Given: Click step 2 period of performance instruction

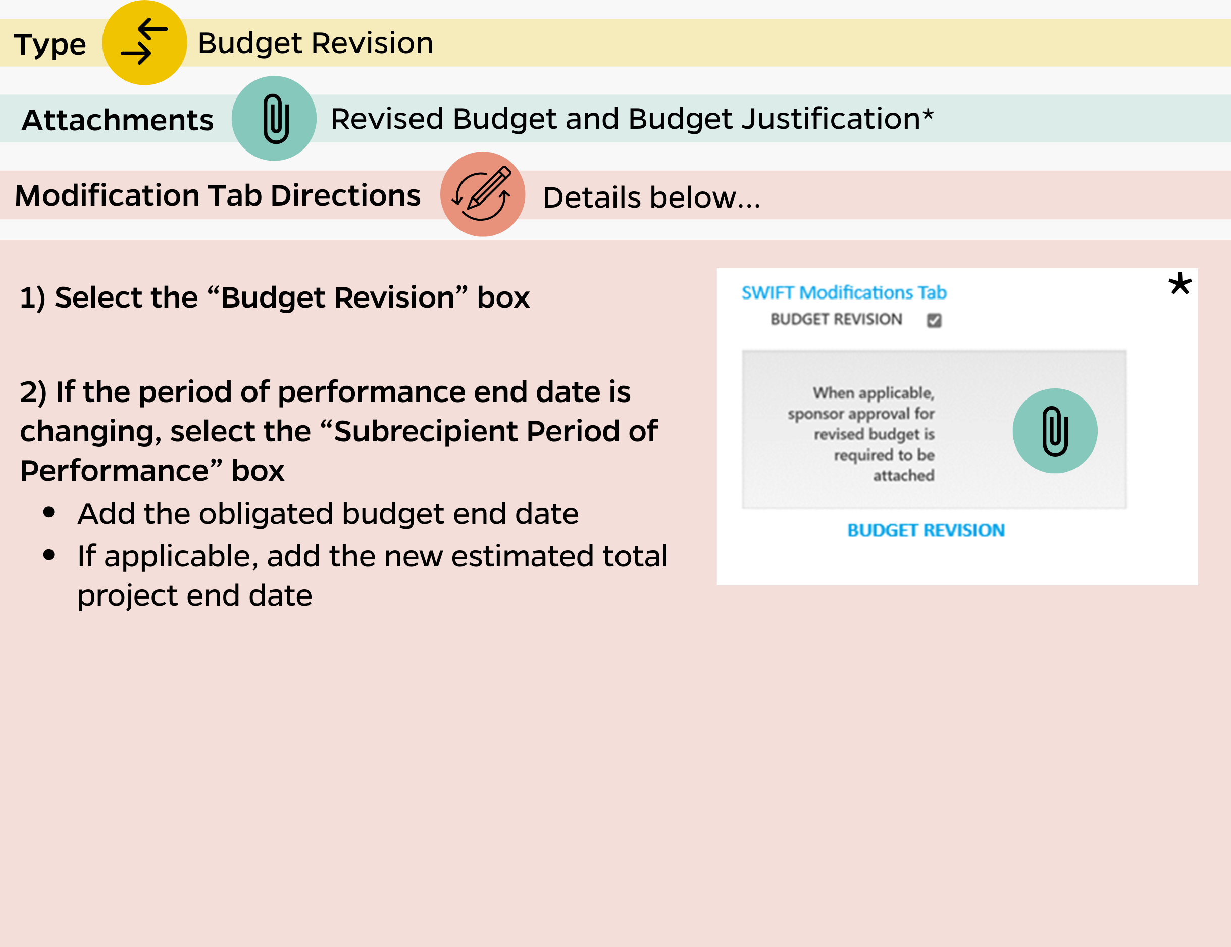Looking at the screenshot, I should pos(339,431).
